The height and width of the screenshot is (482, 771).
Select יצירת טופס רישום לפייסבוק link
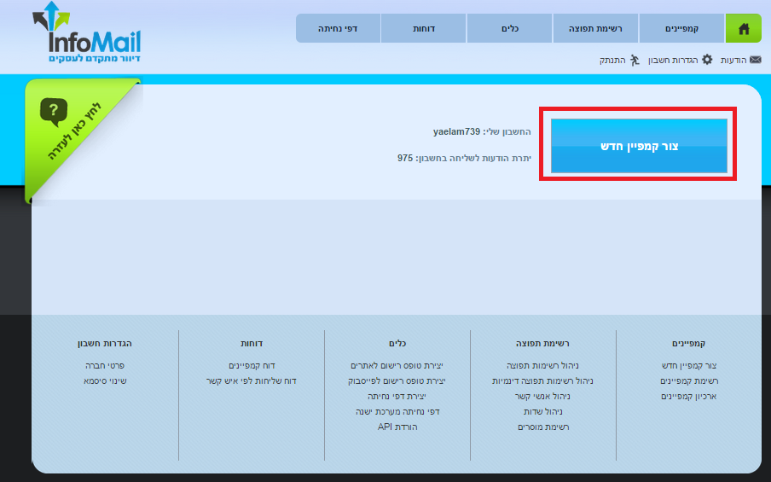397,381
